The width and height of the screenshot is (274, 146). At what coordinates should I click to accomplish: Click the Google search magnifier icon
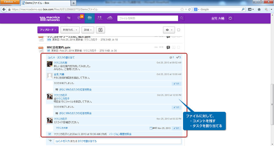pos(243,9)
